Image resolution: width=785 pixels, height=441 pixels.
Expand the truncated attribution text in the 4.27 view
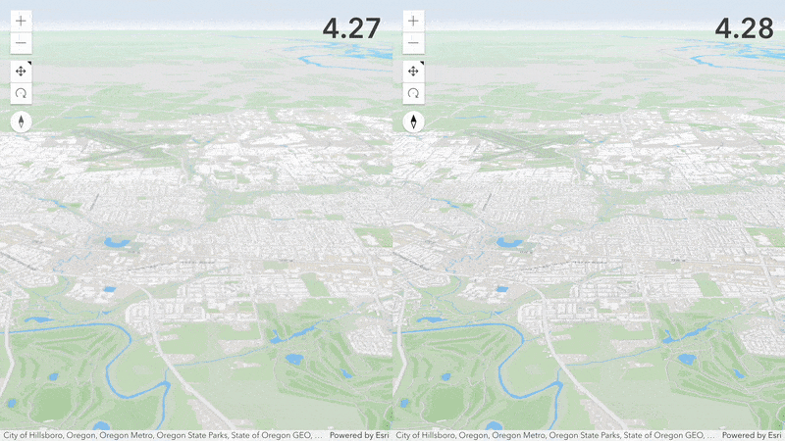point(163,435)
